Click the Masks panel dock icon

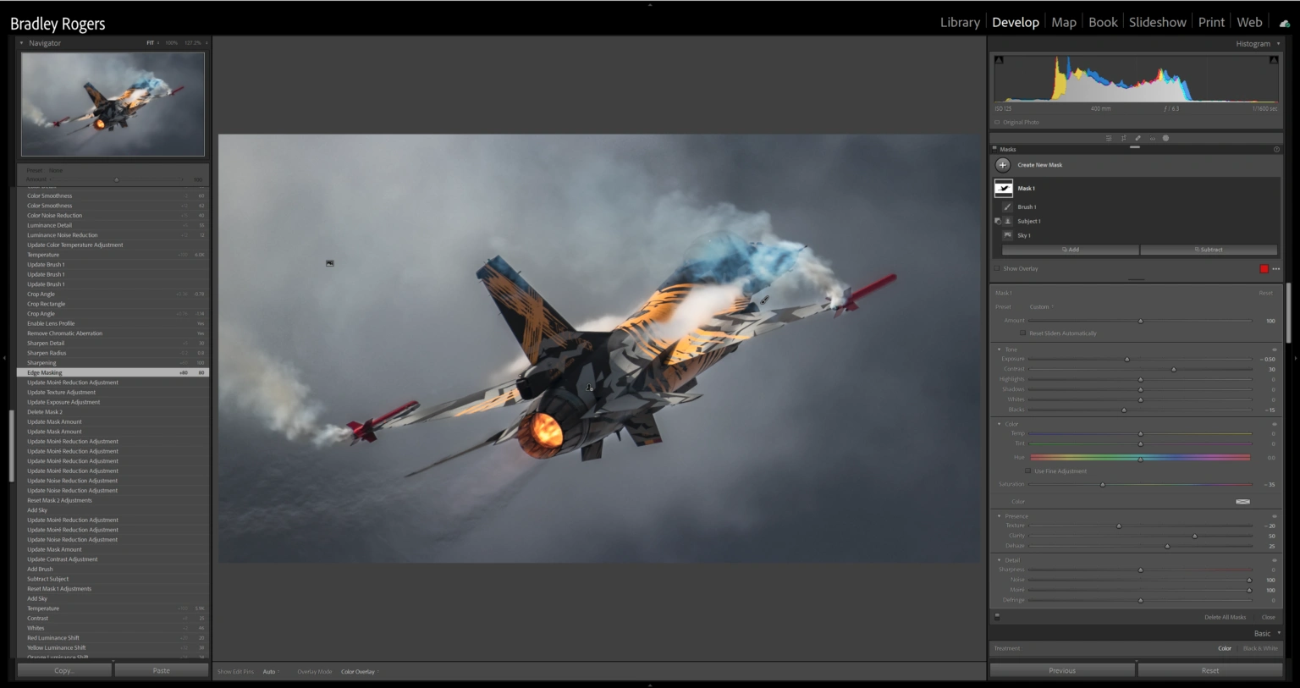(994, 149)
